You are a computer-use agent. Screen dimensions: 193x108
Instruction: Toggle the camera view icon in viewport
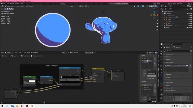[157, 27]
